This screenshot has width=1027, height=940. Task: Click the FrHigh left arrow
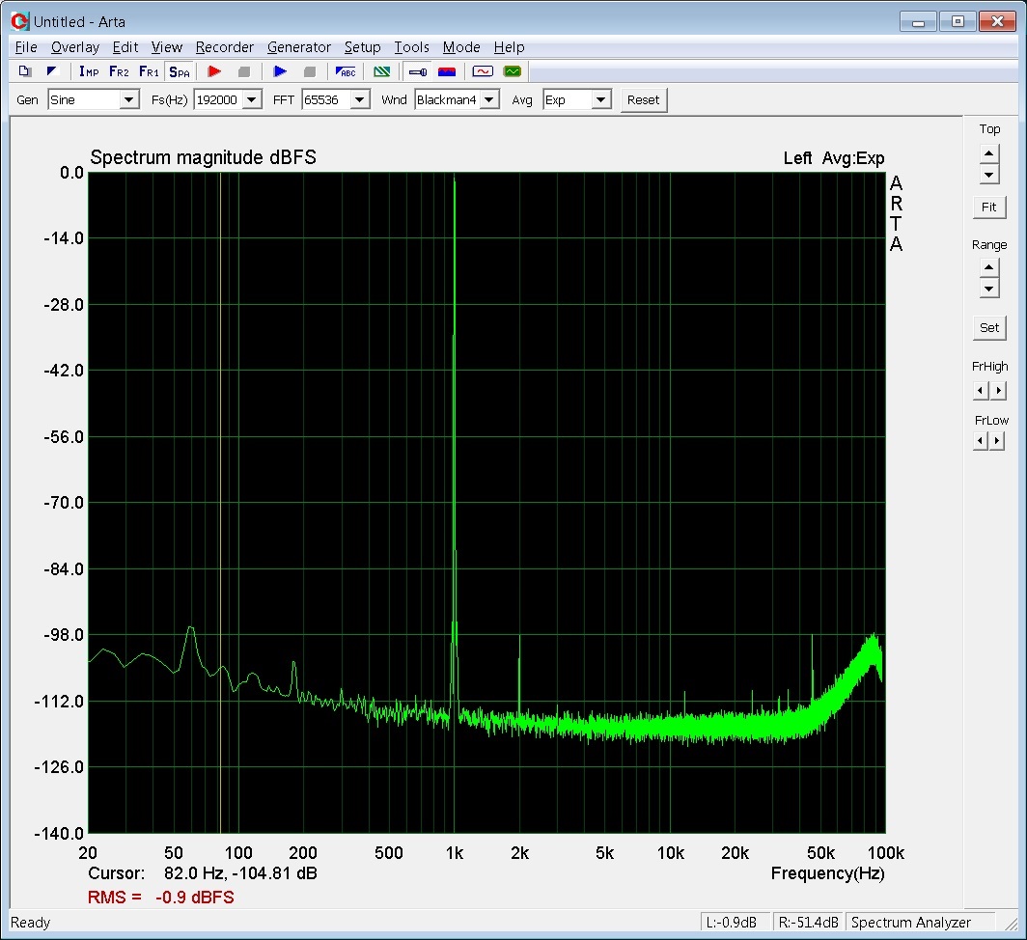981,391
